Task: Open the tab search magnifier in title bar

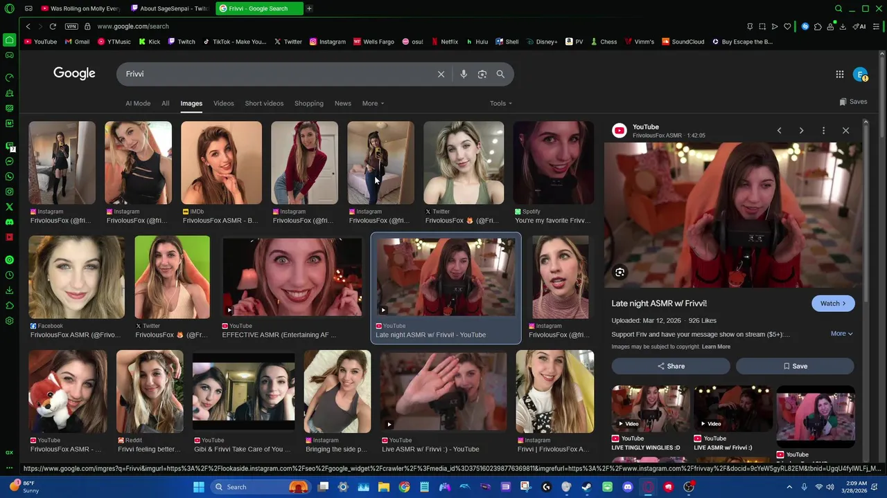Action: point(838,9)
